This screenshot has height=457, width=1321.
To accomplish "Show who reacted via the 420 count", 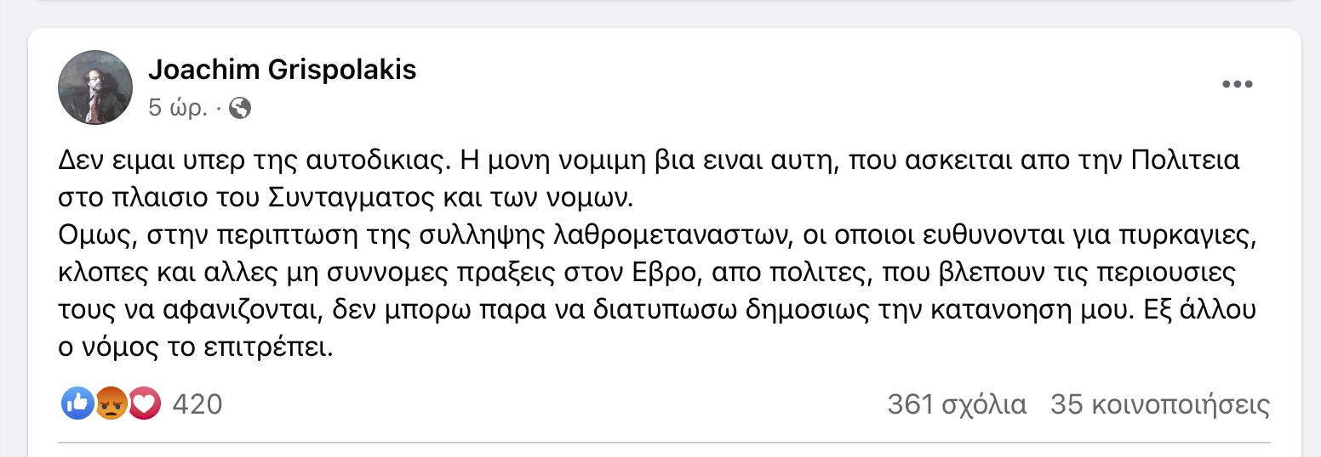I will coord(197,404).
